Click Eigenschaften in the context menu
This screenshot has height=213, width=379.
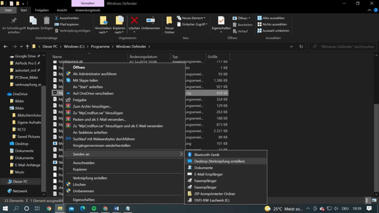(124, 200)
